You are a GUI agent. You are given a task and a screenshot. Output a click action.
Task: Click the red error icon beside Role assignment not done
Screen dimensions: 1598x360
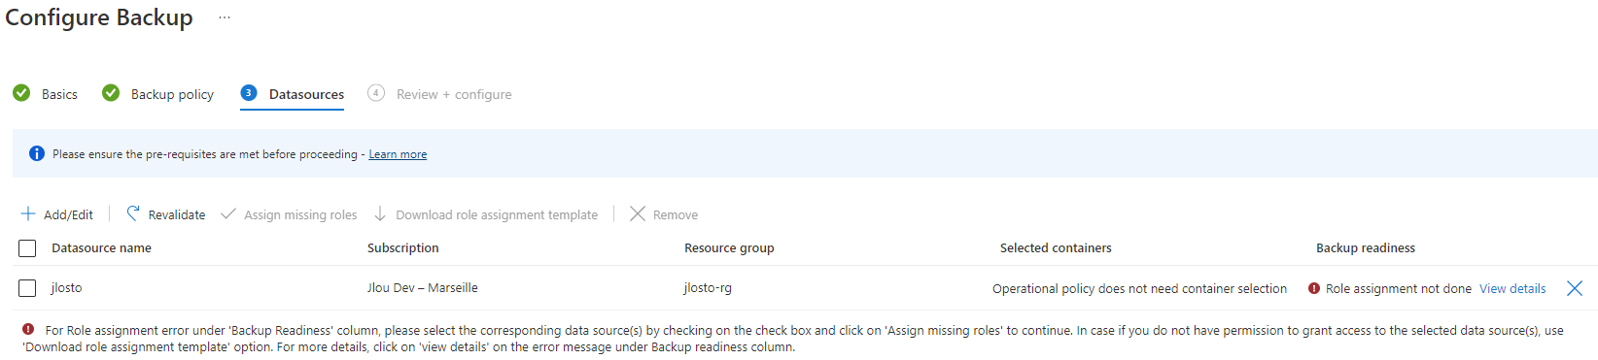pos(1314,288)
